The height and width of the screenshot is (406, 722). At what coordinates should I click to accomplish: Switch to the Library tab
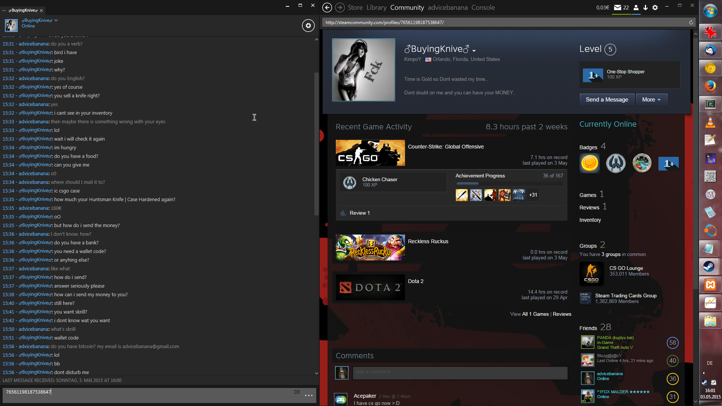[376, 8]
